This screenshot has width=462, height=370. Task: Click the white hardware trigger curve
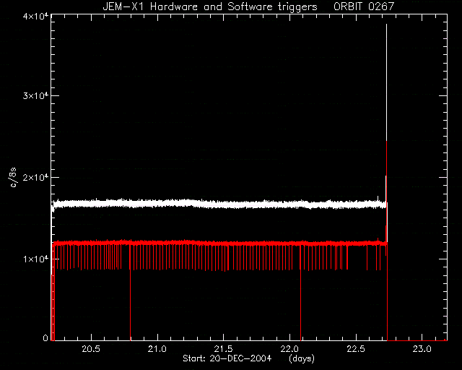click(x=218, y=204)
